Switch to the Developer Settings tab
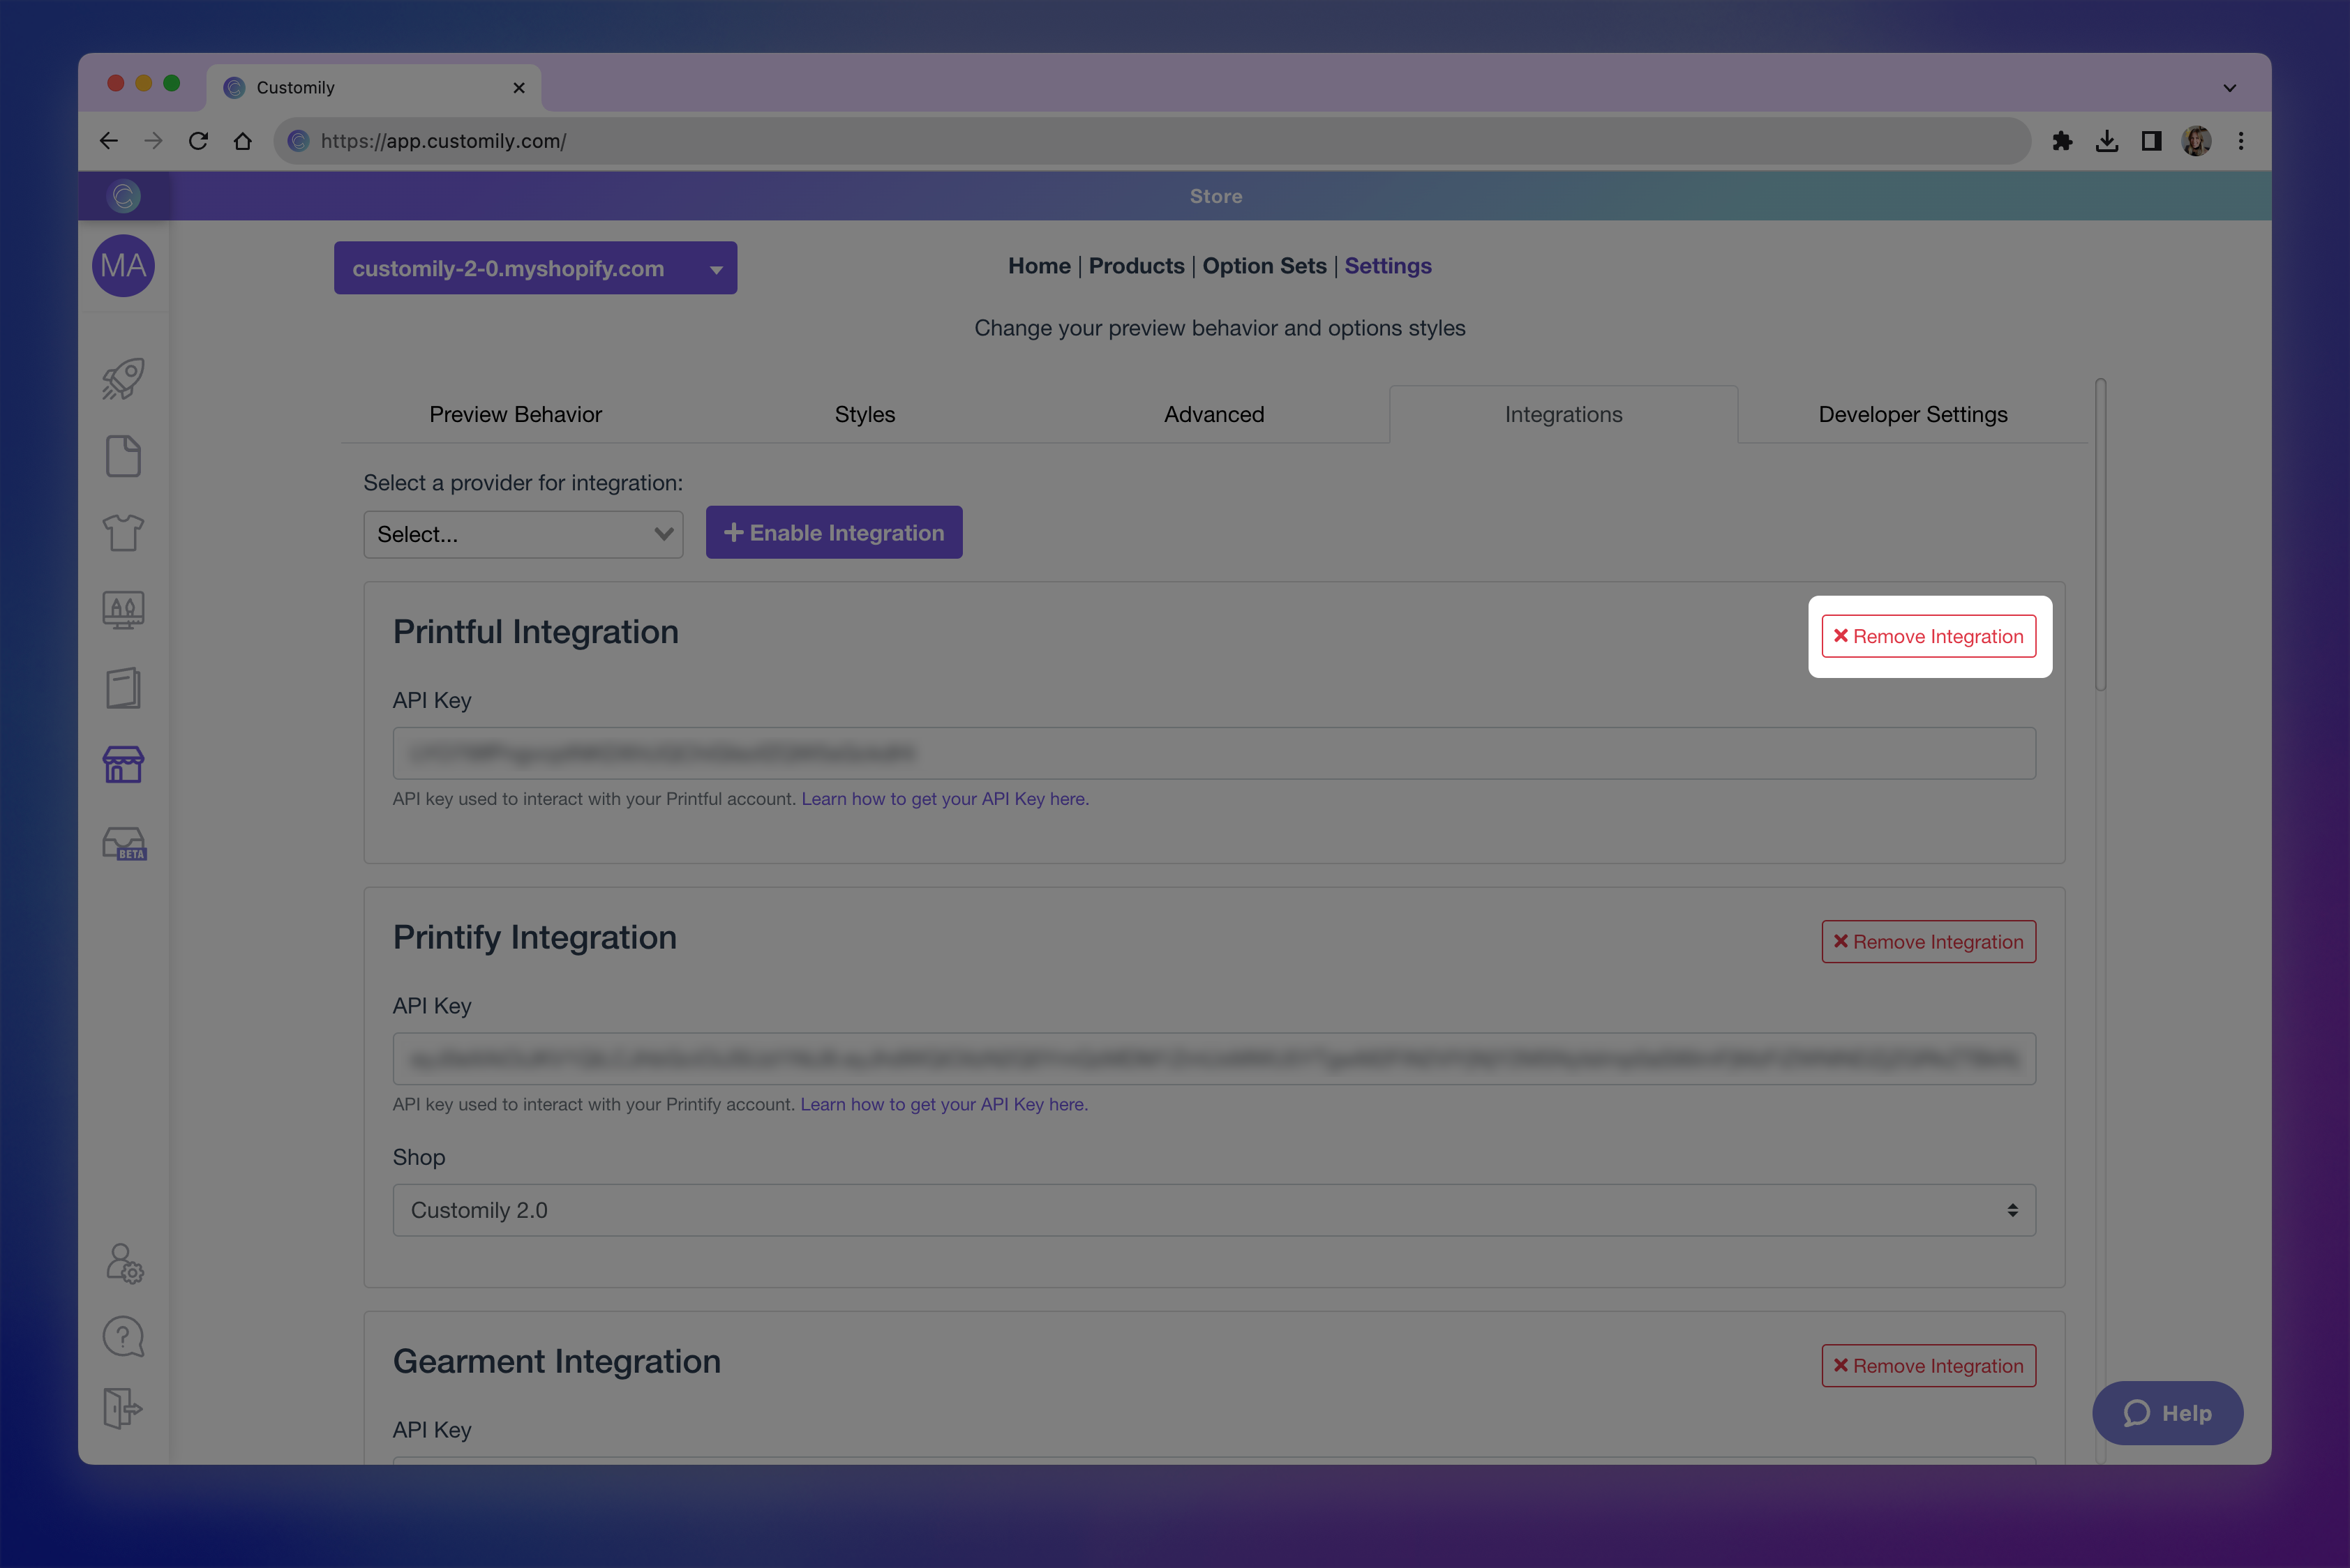Image resolution: width=2350 pixels, height=1568 pixels. 1912,414
